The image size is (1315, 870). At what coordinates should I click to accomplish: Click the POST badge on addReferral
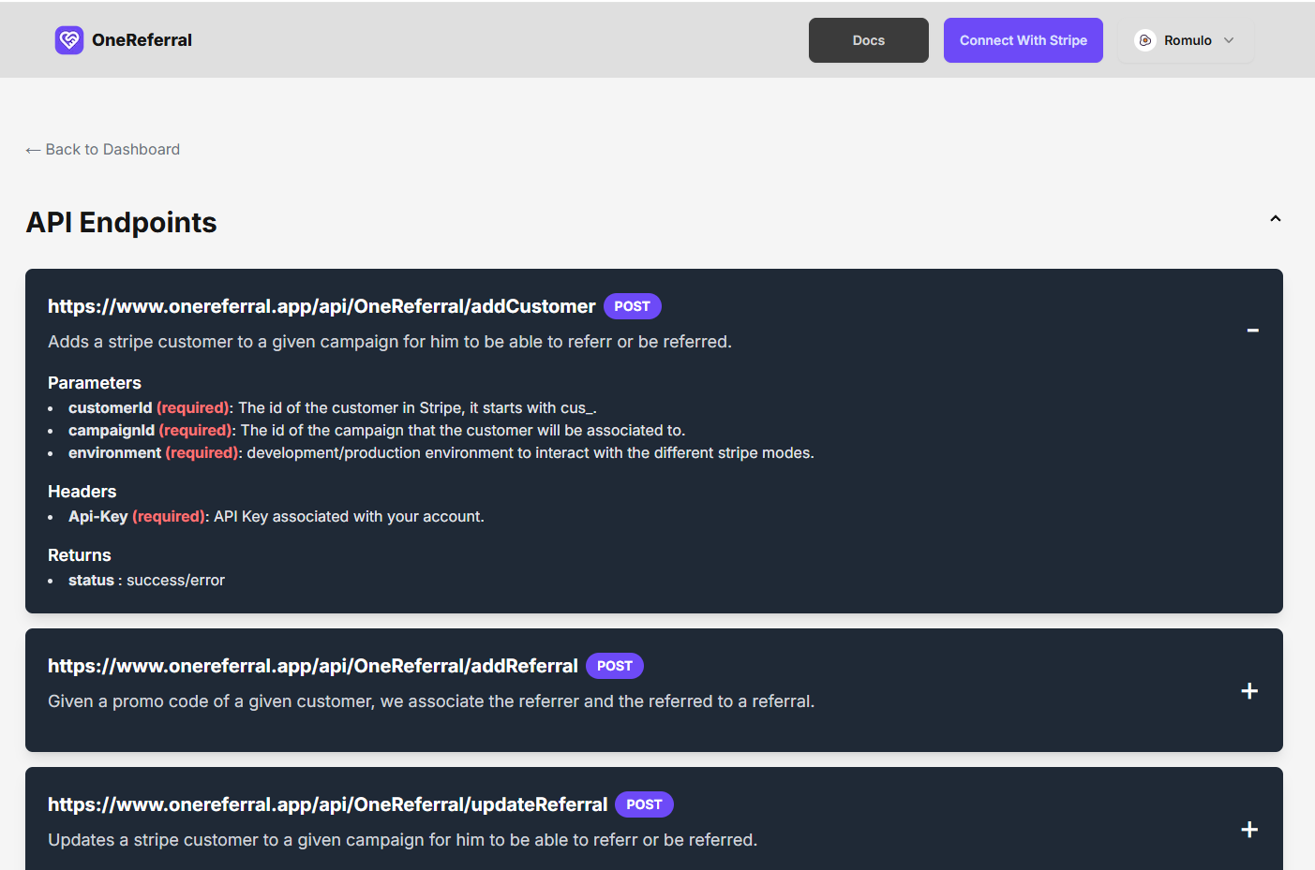615,666
